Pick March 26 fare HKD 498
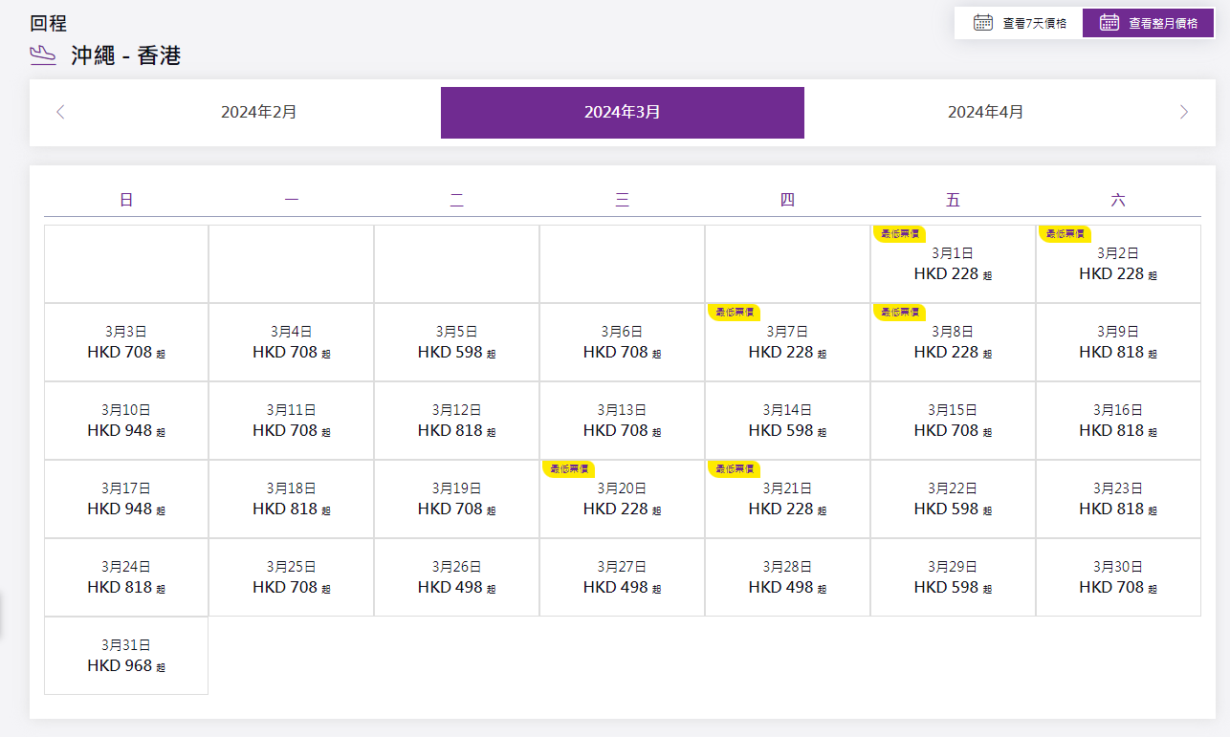 tap(456, 577)
